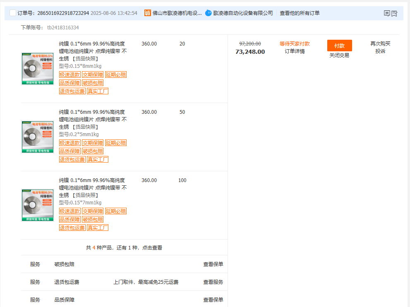Click 型号:0.2*5mm1kg specification text
Image resolution: width=410 pixels, height=307 pixels.
(x=79, y=134)
